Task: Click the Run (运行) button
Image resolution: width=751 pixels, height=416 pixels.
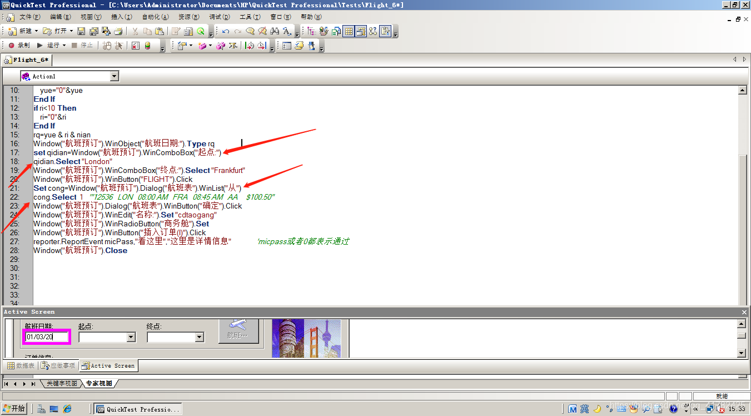Action: (48, 46)
